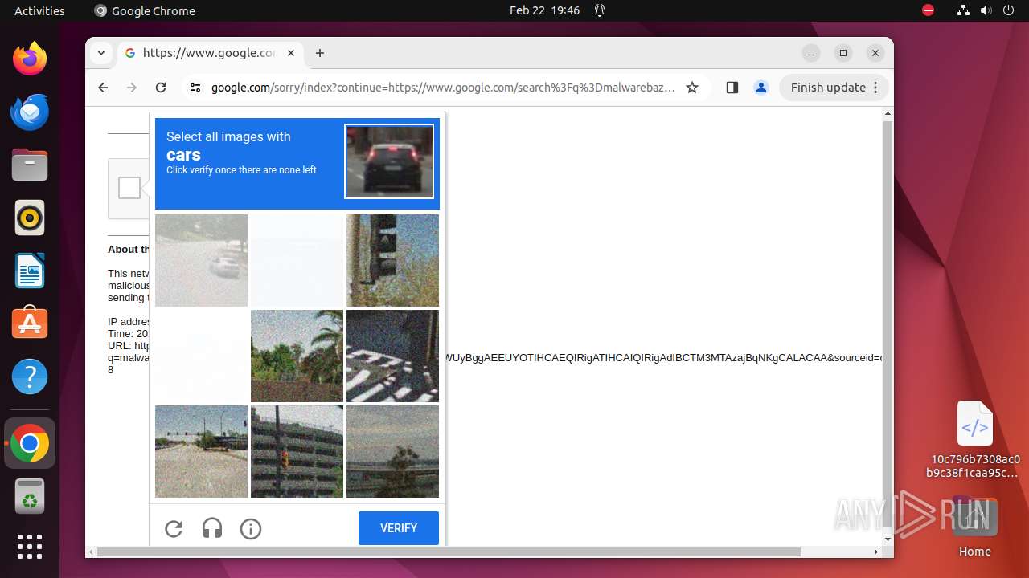Image resolution: width=1029 pixels, height=578 pixels.
Task: Open Chrome's three-dot menu
Action: pos(876,88)
